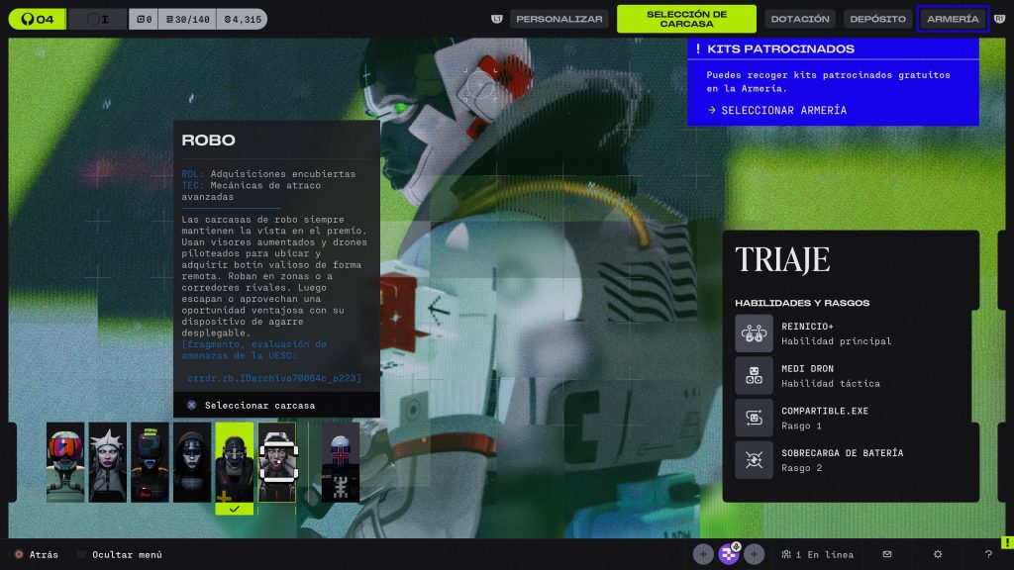Click the Reinicio+ main ability icon
Viewport: 1014px width, 570px height.
pos(754,333)
